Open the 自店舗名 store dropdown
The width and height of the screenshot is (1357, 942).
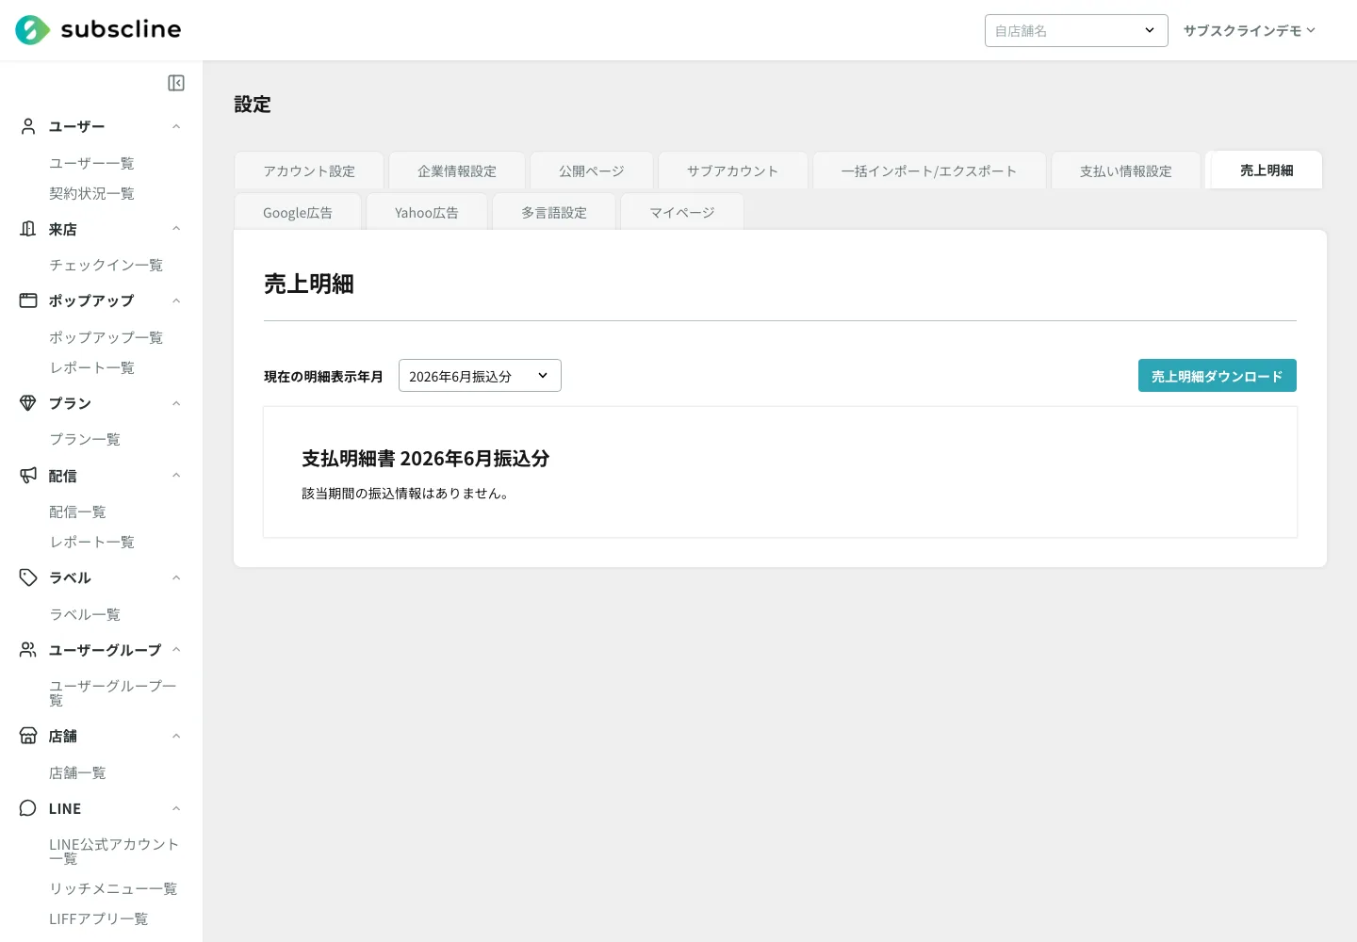point(1076,30)
